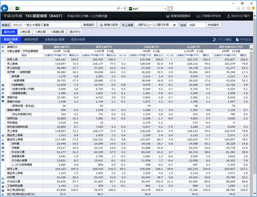
Task: Click the 業種選択 button
Action: point(89,25)
